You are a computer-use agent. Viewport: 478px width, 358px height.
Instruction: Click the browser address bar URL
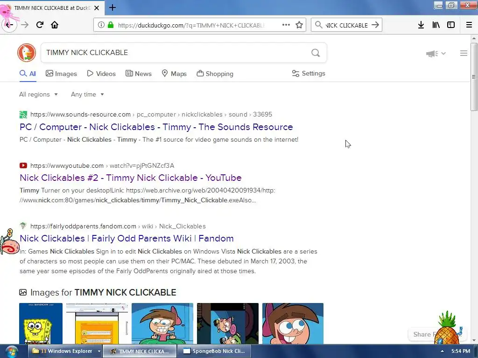point(191,25)
